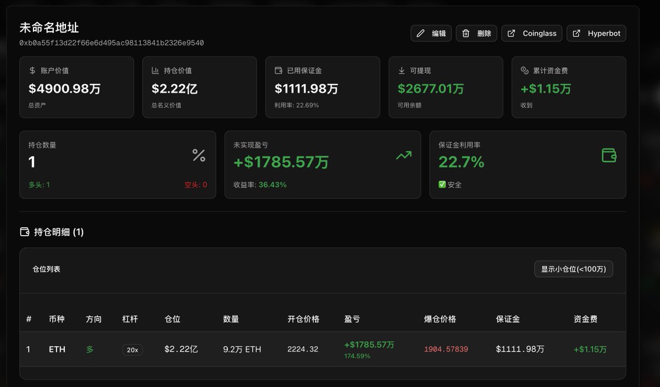The height and width of the screenshot is (387, 660).
Task: Click the 方向 column header
Action: 94,319
